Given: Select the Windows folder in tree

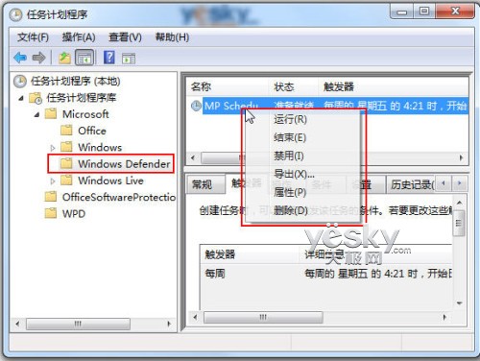Looking at the screenshot, I should (x=100, y=147).
